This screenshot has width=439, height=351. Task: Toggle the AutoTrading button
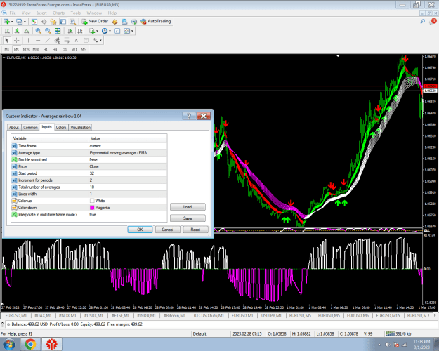156,22
